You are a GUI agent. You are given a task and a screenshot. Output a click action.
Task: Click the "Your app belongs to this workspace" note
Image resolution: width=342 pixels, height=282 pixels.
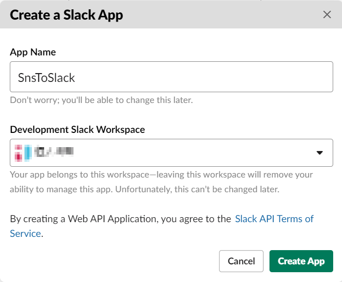tap(161, 182)
